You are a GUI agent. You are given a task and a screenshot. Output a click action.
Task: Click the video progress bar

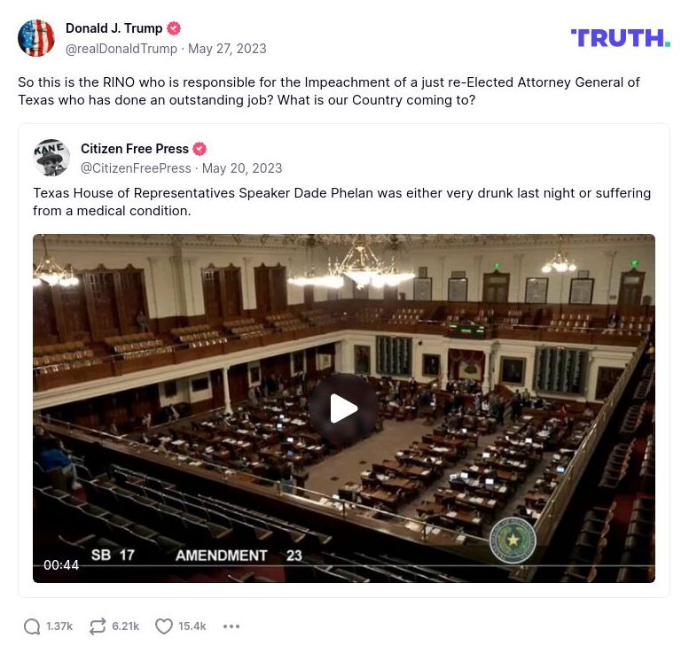344,566
